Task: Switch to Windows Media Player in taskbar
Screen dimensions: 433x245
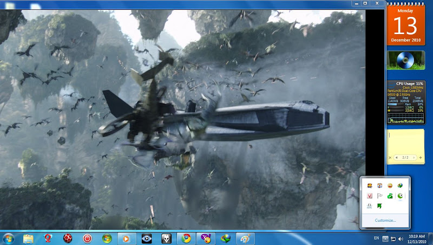Action: coord(127,238)
